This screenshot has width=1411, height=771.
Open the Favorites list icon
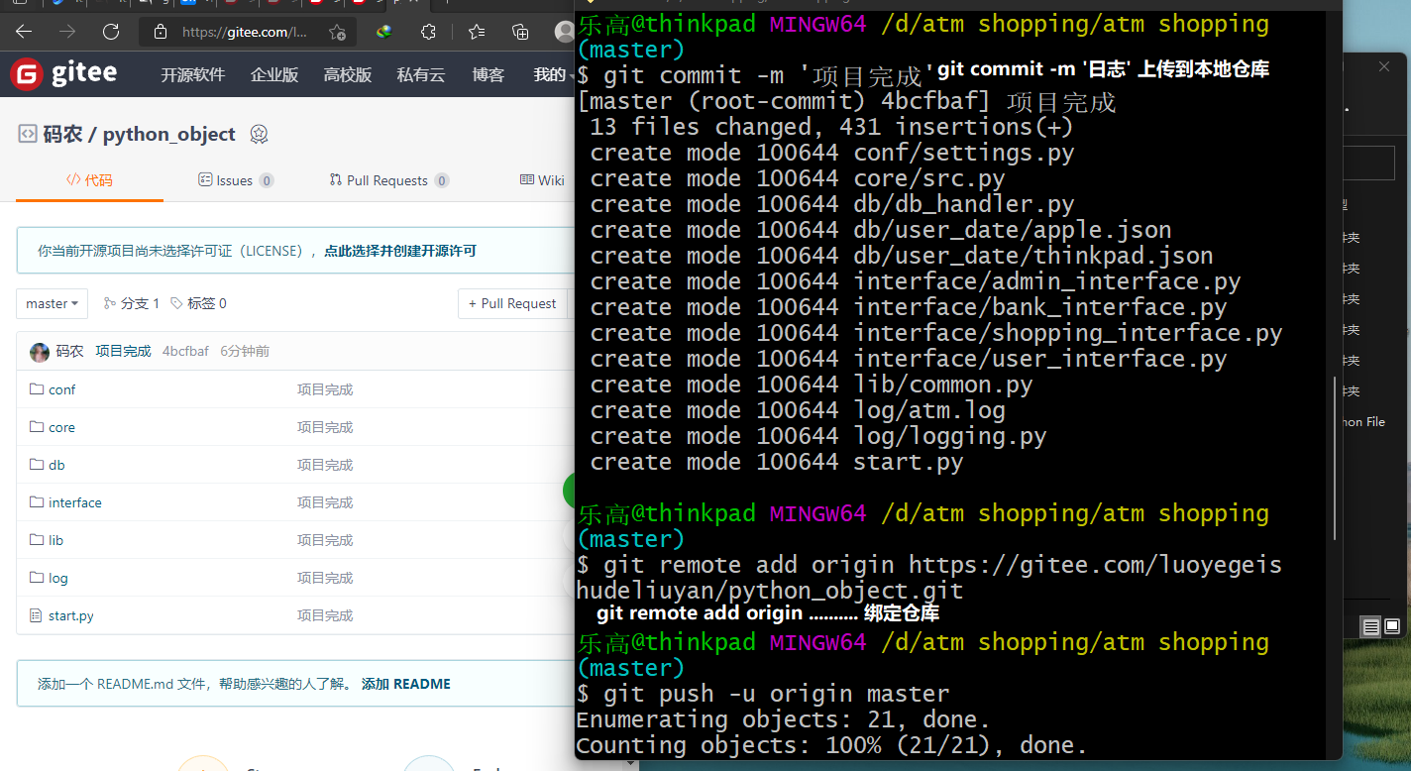pos(477,32)
